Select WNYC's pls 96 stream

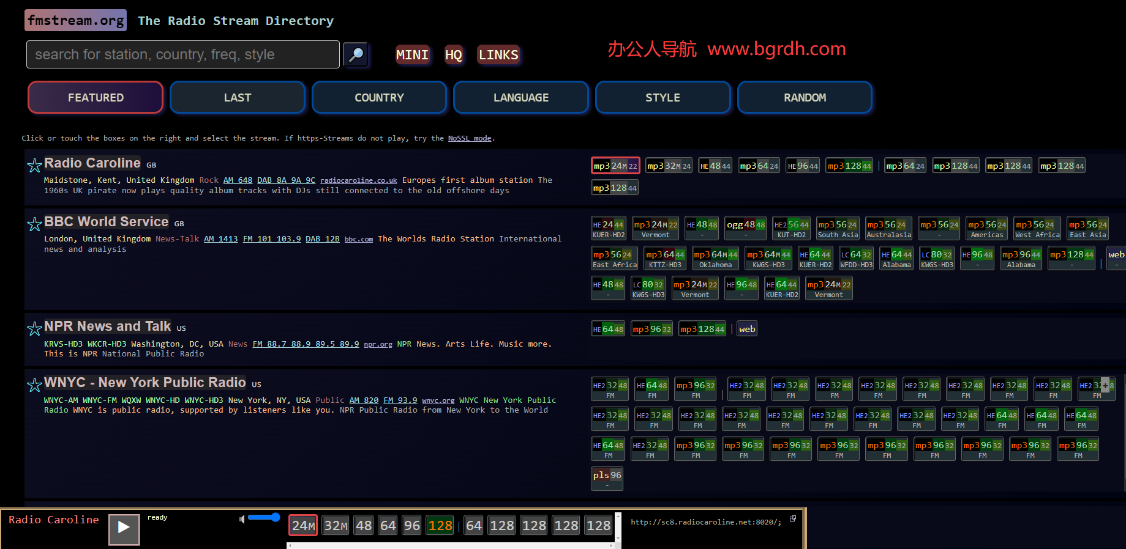click(x=607, y=479)
